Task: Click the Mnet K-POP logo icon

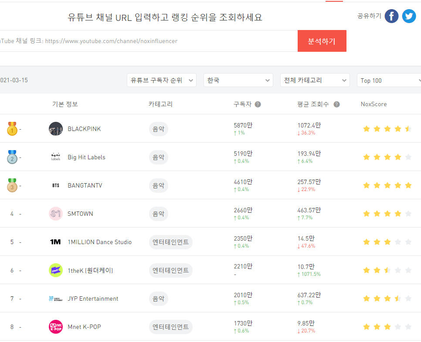Action: [56, 327]
